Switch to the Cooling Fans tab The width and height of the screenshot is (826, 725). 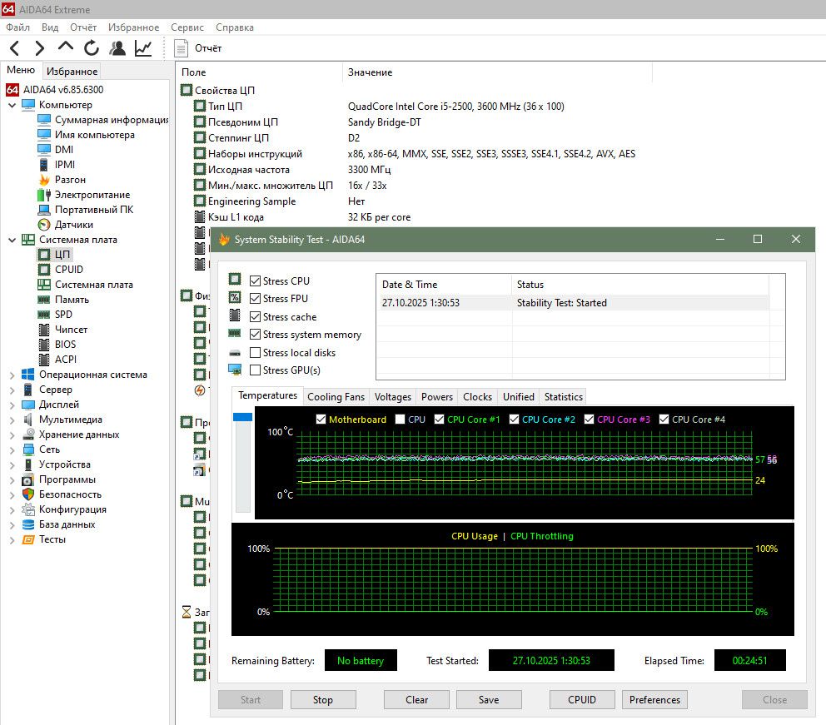[336, 396]
